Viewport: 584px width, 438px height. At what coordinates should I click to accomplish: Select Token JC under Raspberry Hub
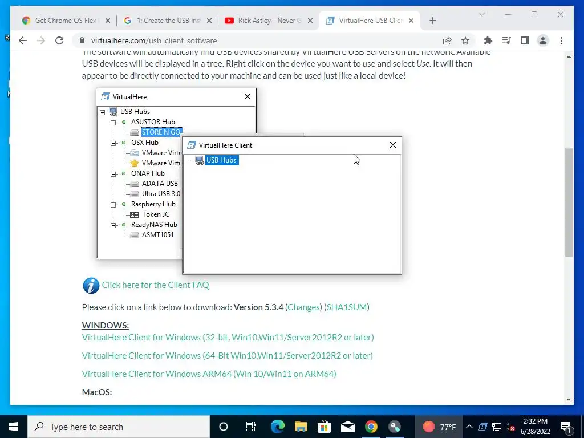pyautogui.click(x=155, y=214)
